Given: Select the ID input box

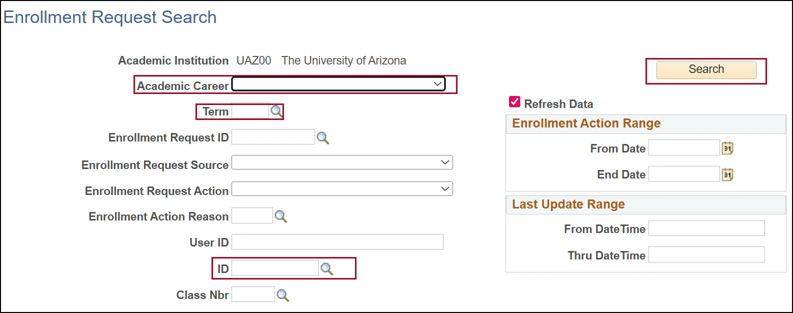Looking at the screenshot, I should coord(275,268).
